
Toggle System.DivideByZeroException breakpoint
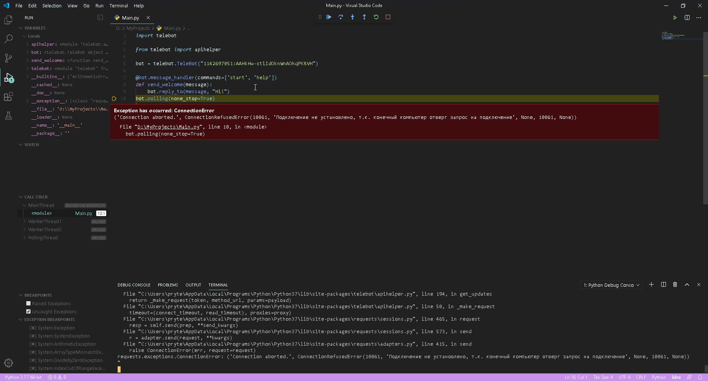coord(33,360)
